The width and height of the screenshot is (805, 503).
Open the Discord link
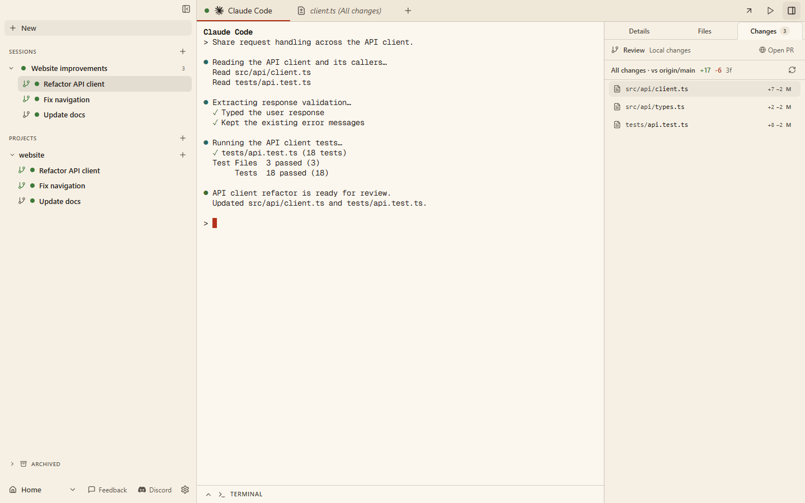[155, 490]
